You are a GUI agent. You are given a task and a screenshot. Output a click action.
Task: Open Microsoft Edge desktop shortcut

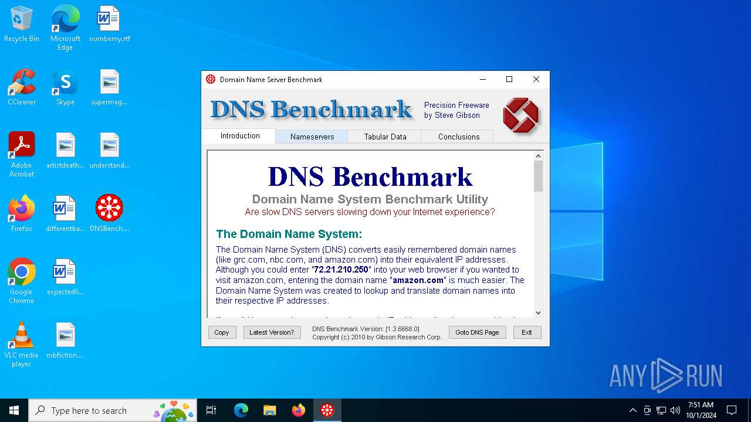tap(65, 28)
